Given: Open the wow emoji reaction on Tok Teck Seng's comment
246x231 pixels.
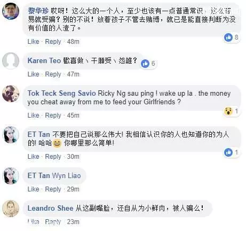Looking at the screenshot, I should [228, 111].
